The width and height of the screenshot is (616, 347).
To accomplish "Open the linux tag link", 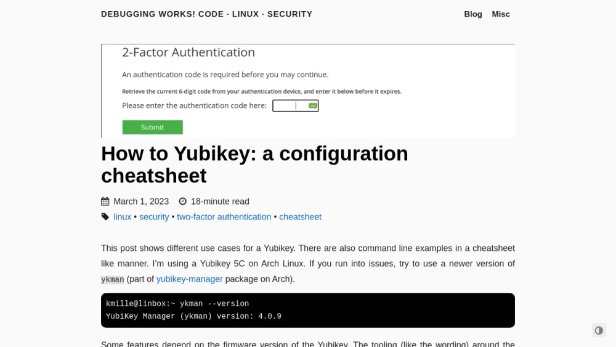I will click(x=122, y=217).
